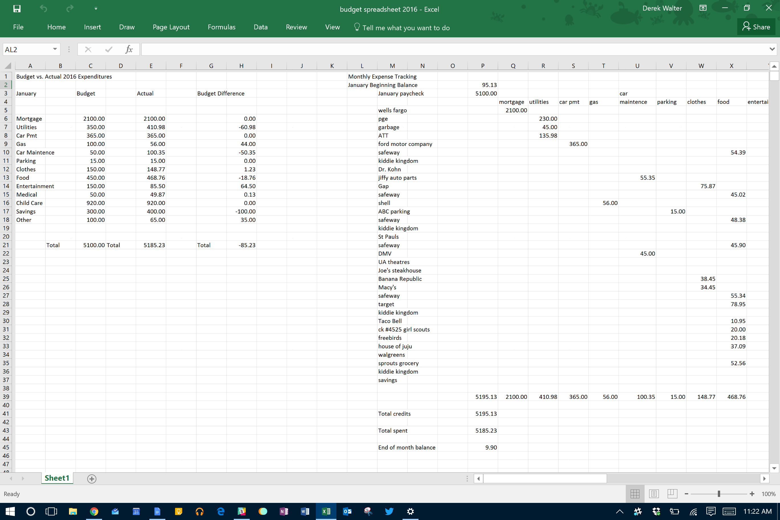Viewport: 780px width, 520px height.
Task: Click New Sheet plus button
Action: point(92,479)
